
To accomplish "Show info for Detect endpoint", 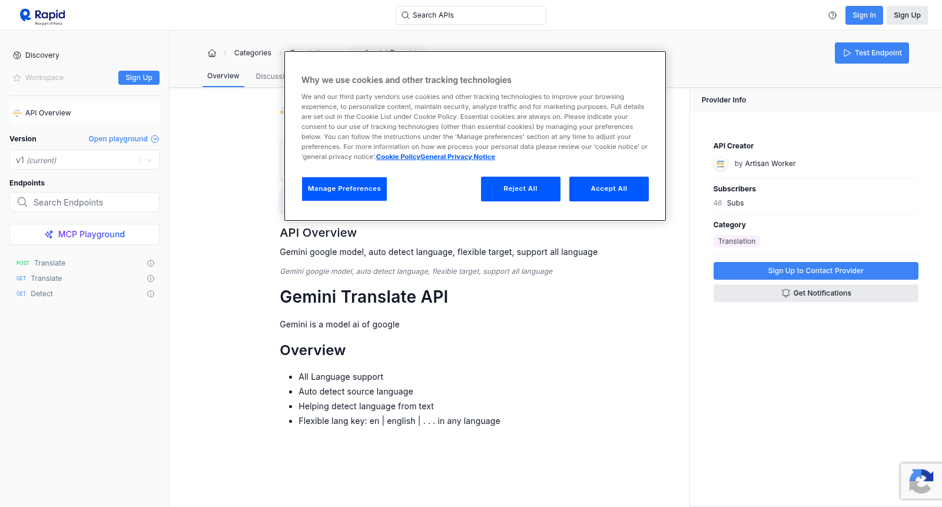I will pyautogui.click(x=151, y=294).
